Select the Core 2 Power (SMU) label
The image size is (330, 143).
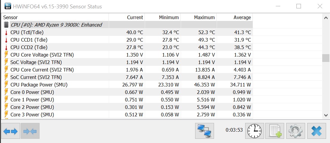click(32, 107)
